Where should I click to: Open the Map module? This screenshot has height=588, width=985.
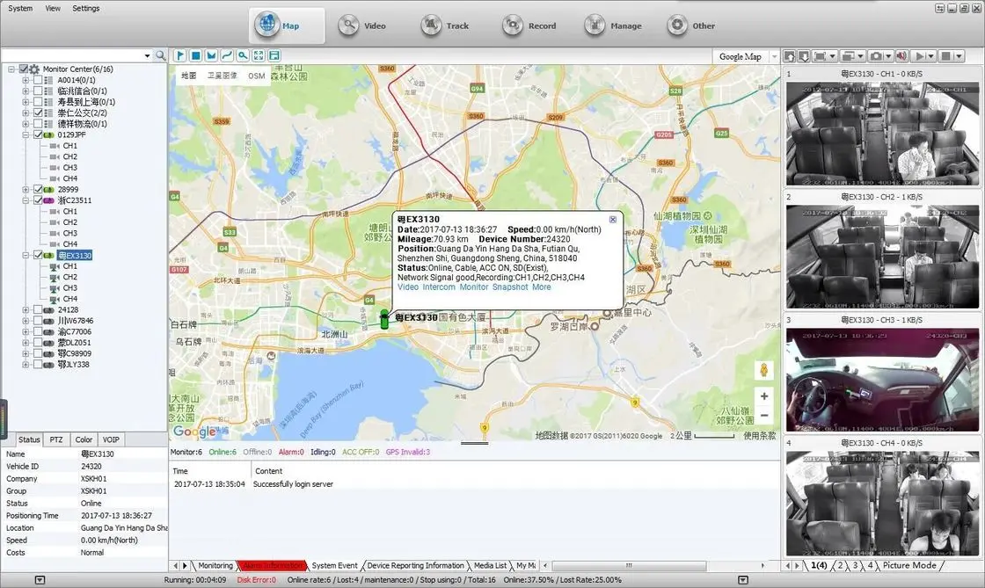(x=287, y=25)
